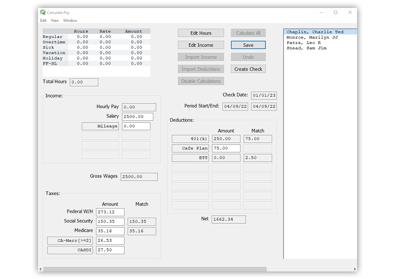Open the View menu
Viewport: 395px width, 279px height.
55,20
